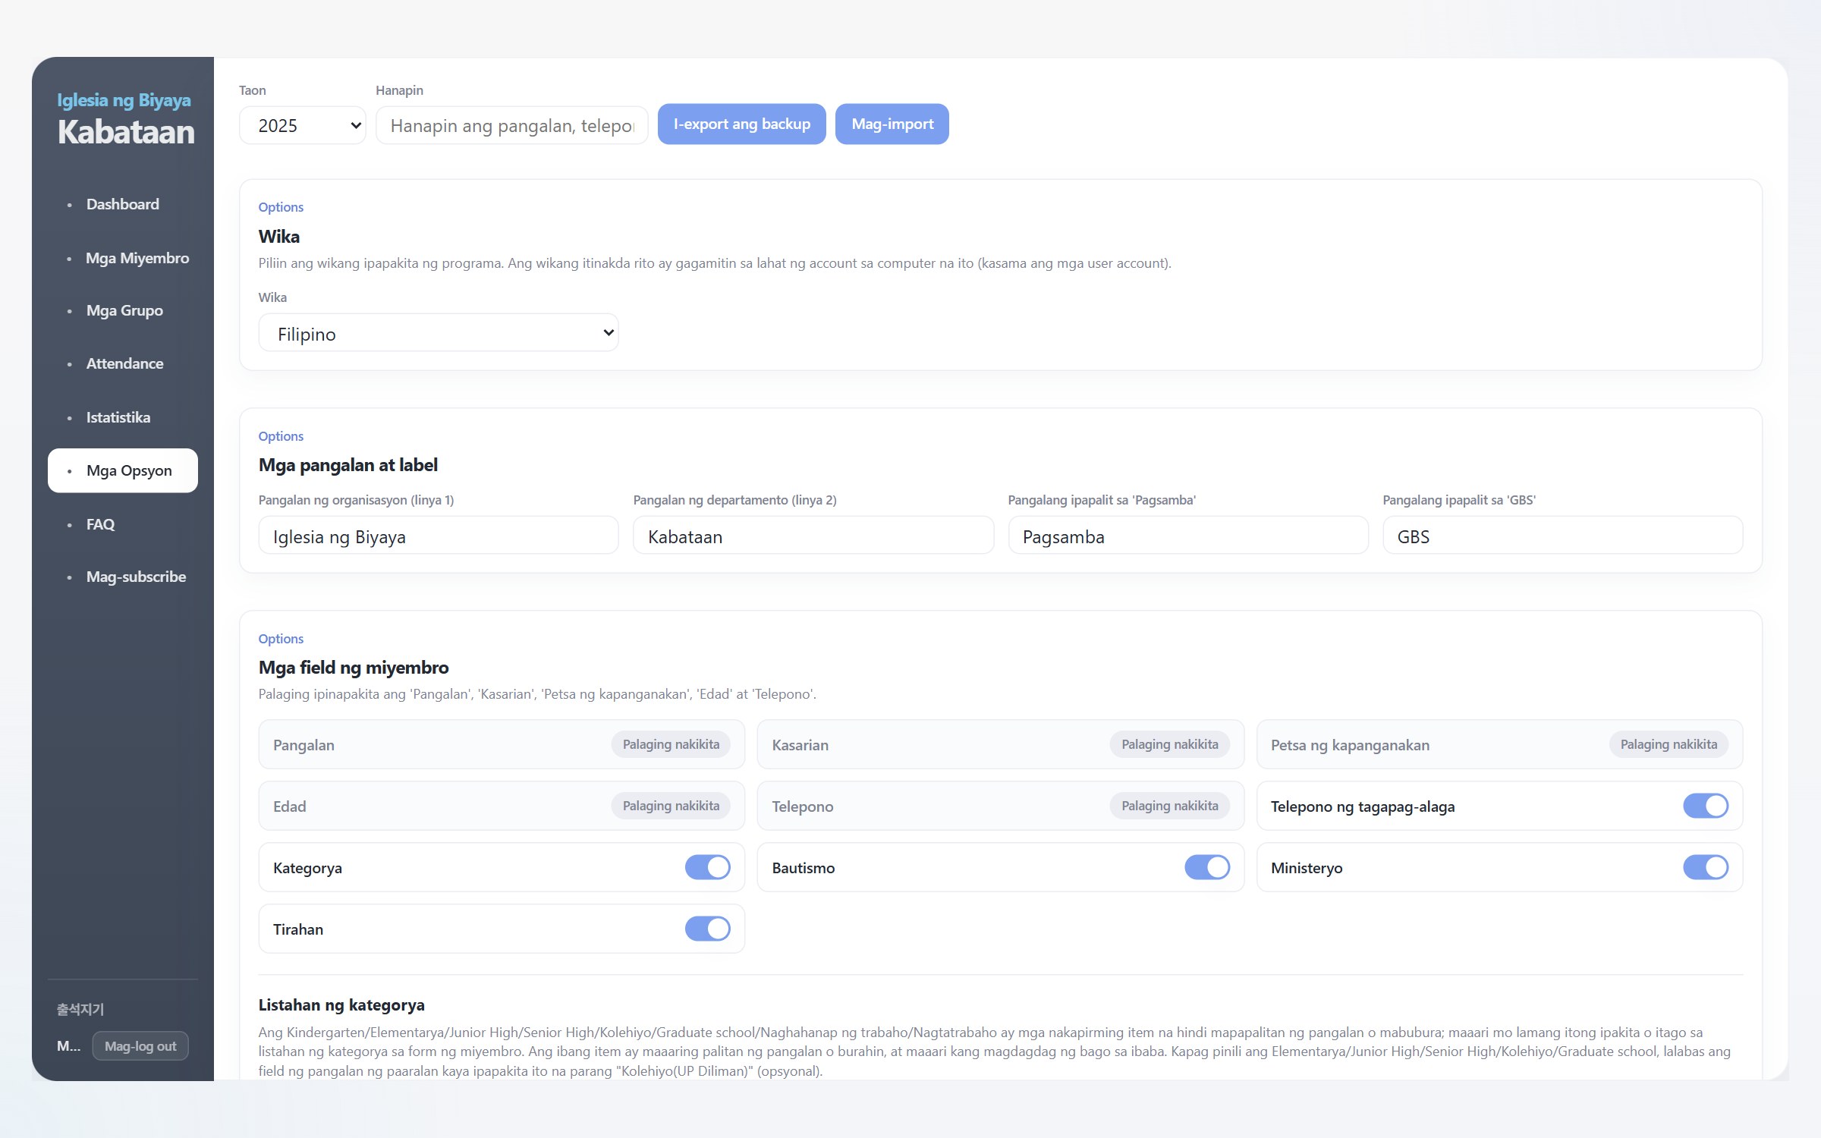Edit the GBS replacement name field
The height and width of the screenshot is (1138, 1821).
click(1562, 536)
